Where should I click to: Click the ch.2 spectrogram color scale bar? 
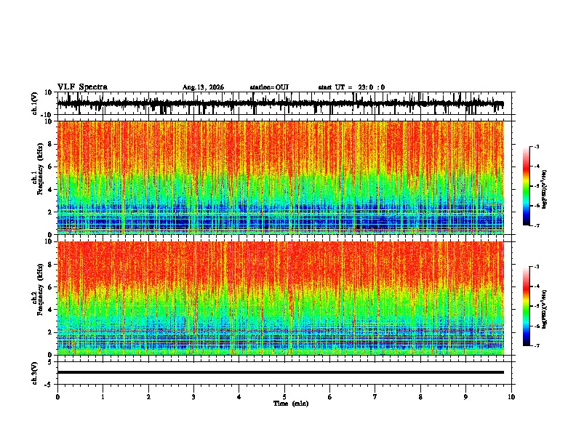click(x=527, y=306)
